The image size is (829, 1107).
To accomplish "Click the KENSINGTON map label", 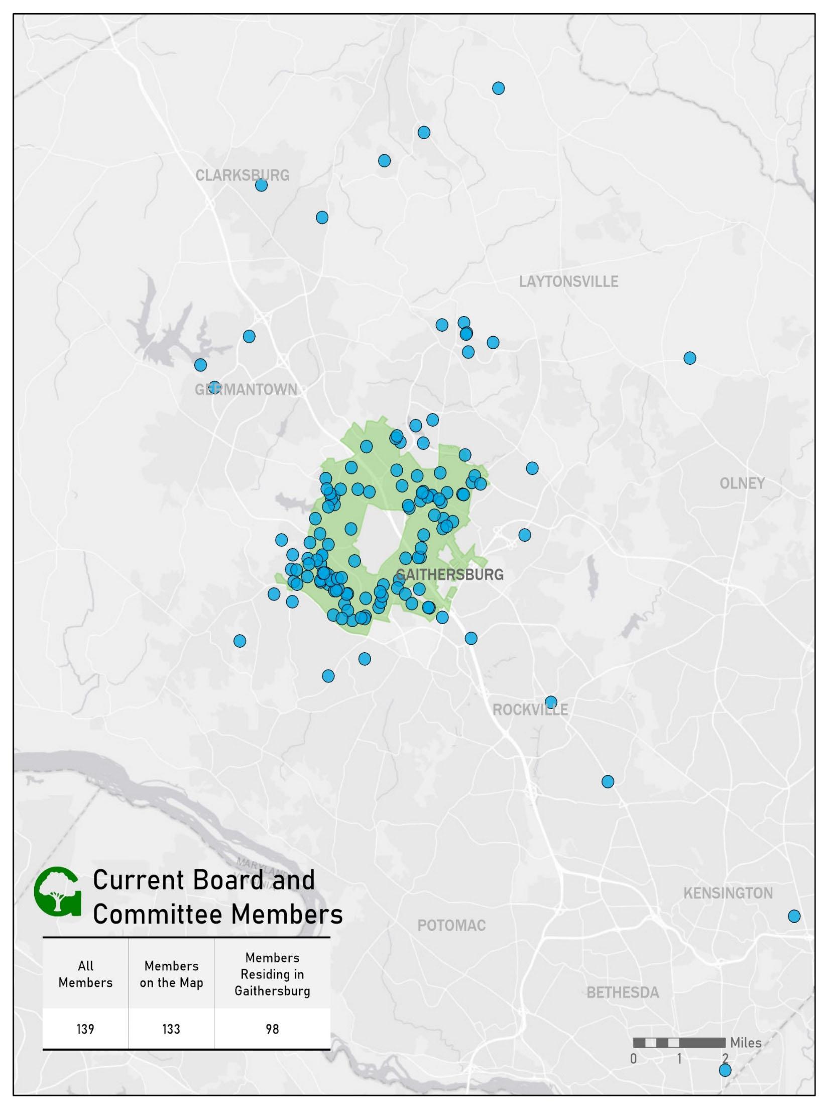I will click(728, 893).
